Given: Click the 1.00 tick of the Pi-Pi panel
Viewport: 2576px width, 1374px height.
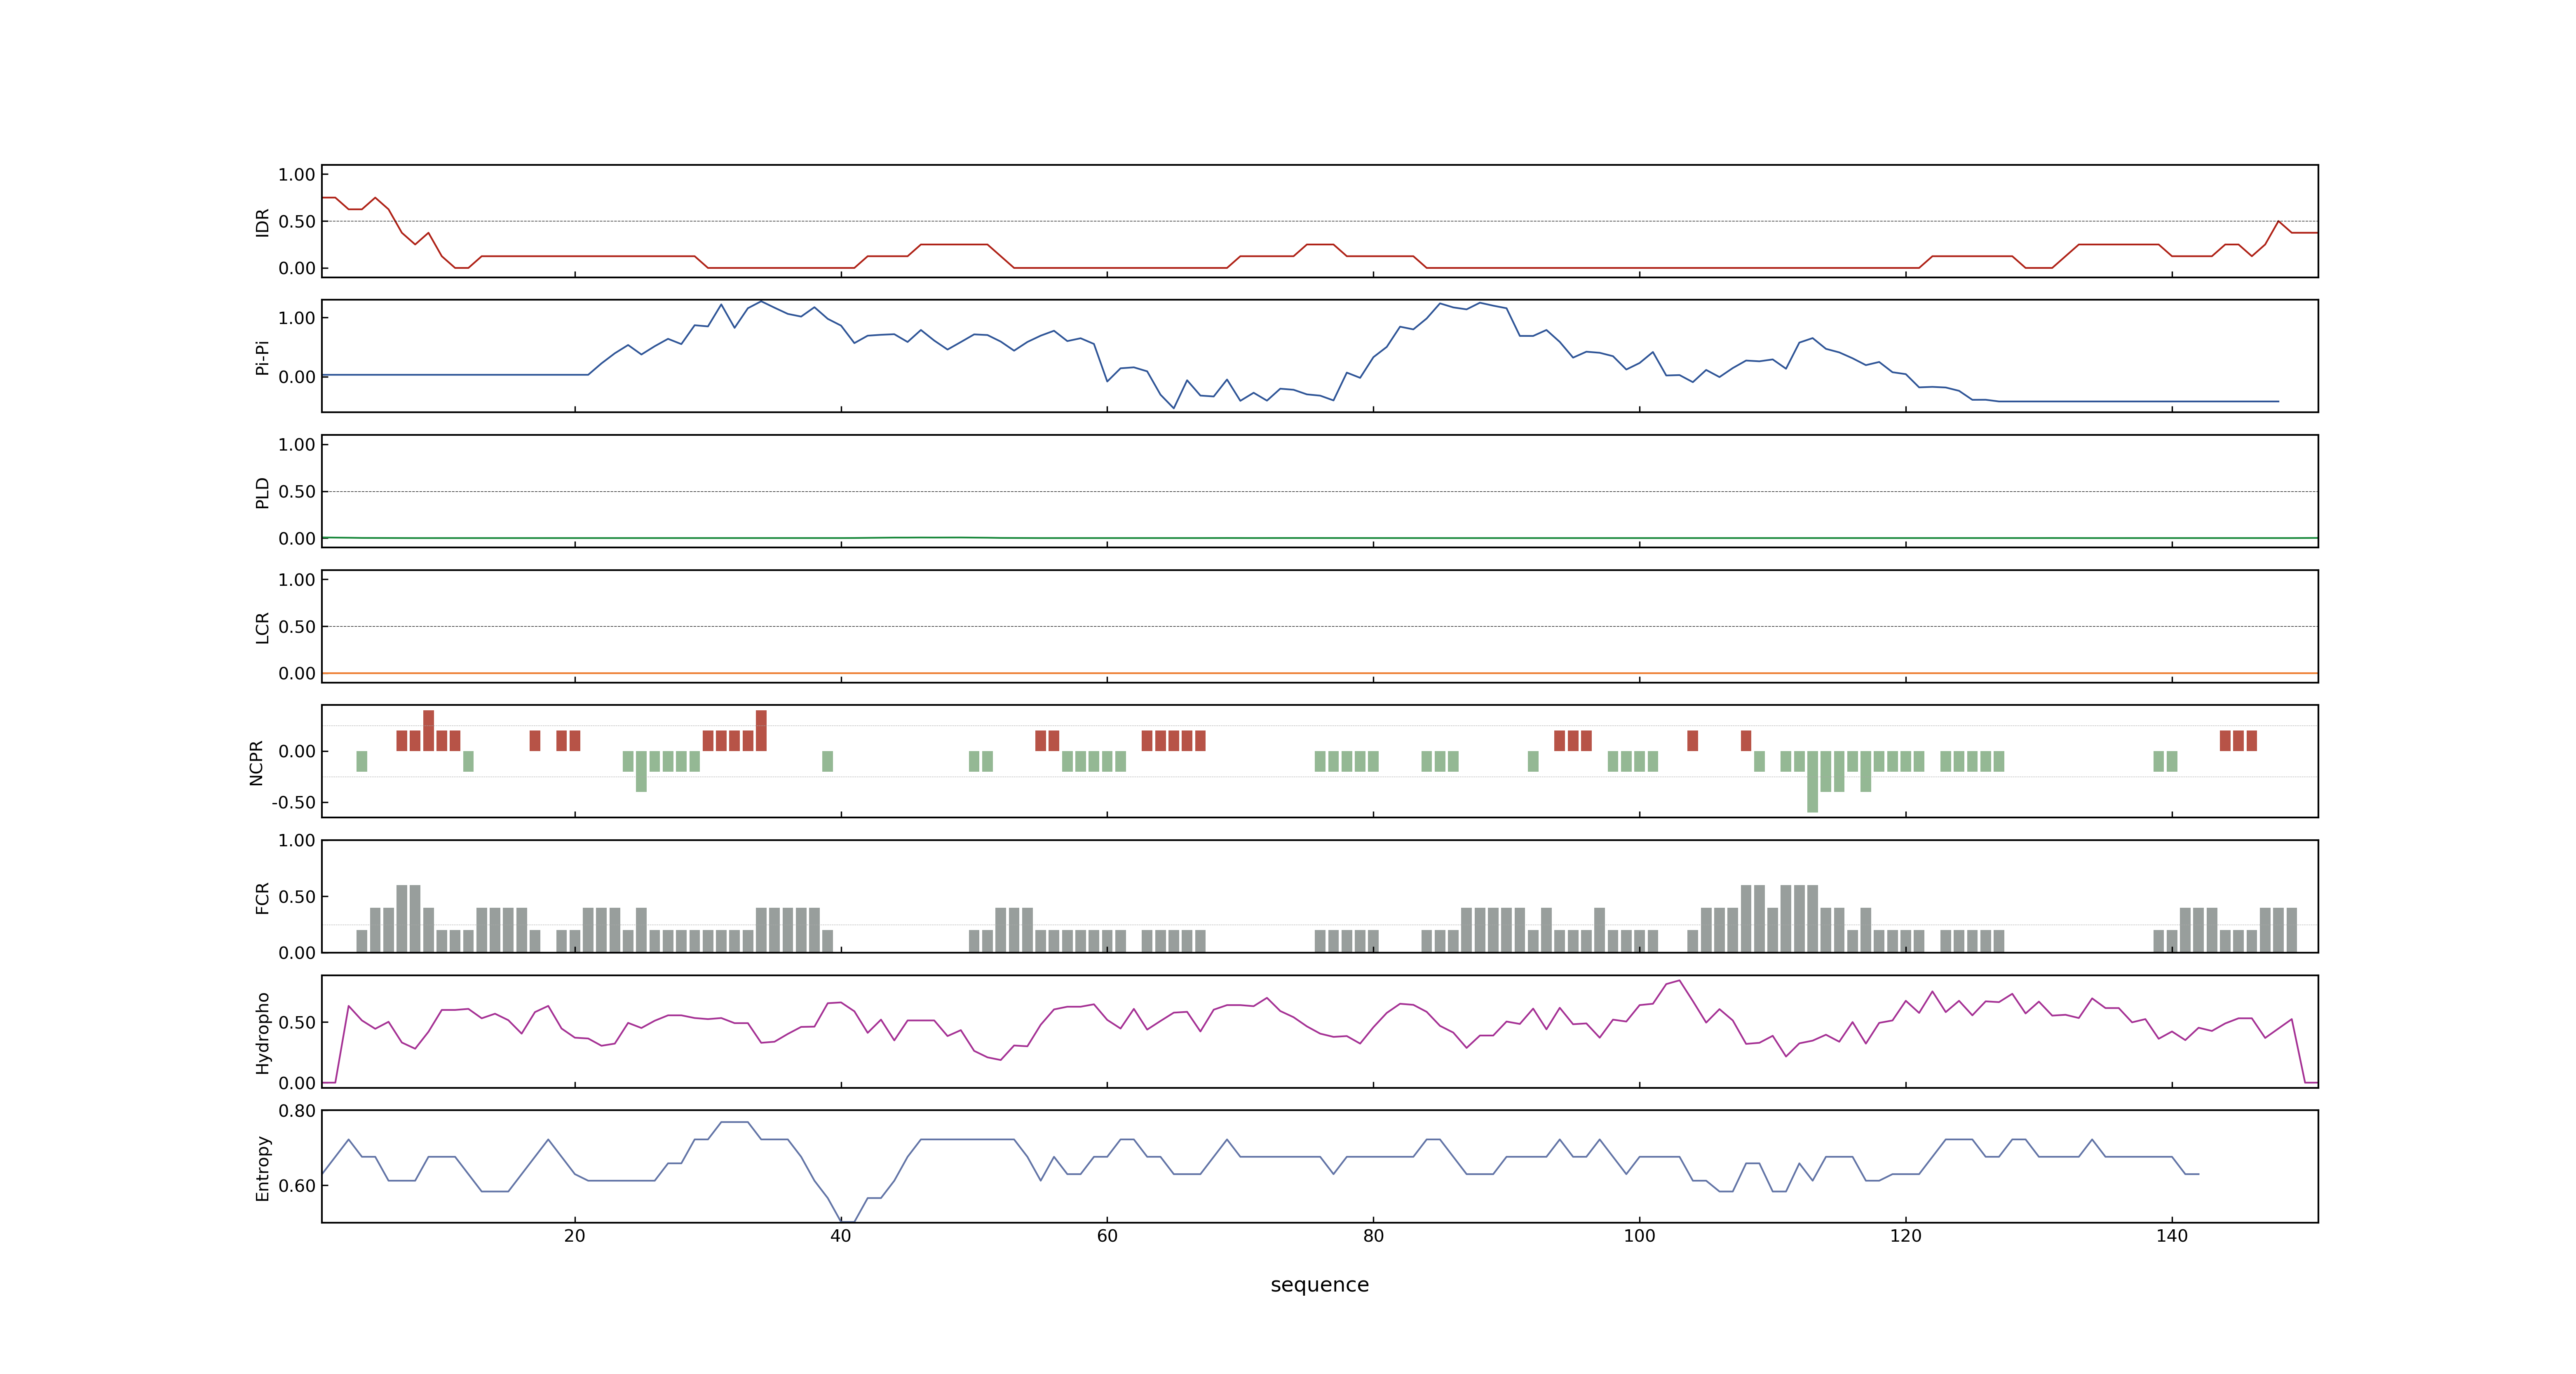Looking at the screenshot, I should click(297, 318).
